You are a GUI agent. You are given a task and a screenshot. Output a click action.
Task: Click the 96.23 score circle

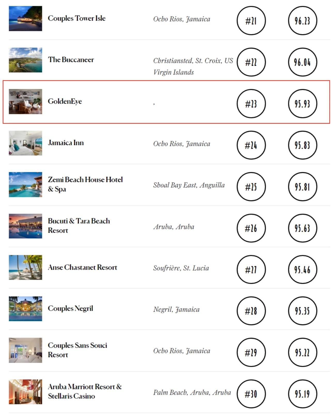click(302, 21)
